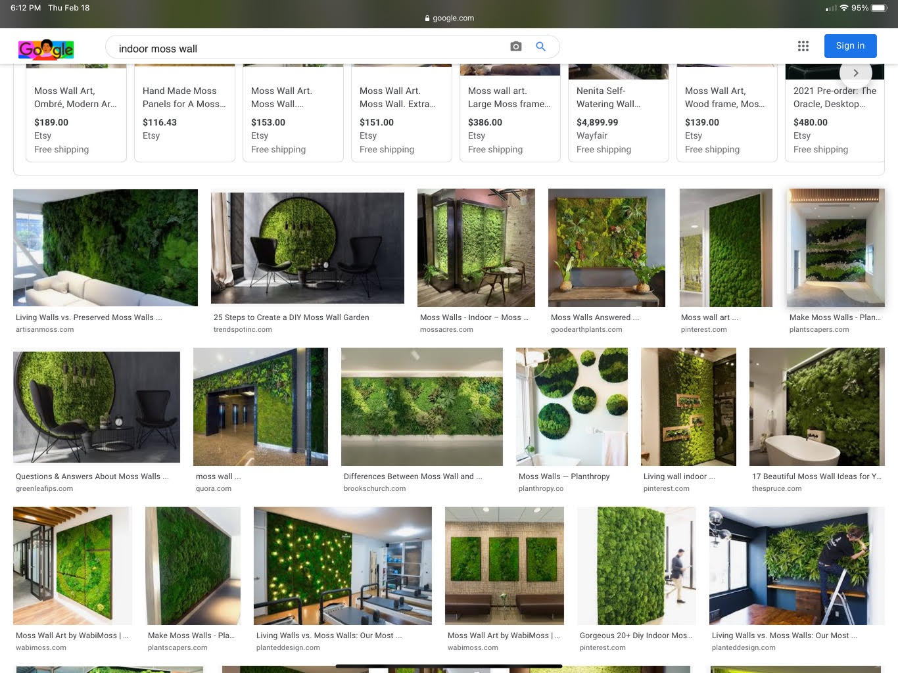Image resolution: width=898 pixels, height=673 pixels.
Task: Open the Google apps grid icon
Action: 803,46
